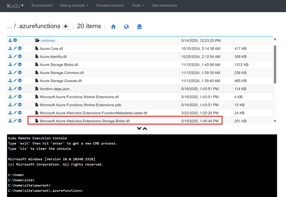Edit function.deps.json file
The width and height of the screenshot is (286, 197).
(x=15, y=89)
